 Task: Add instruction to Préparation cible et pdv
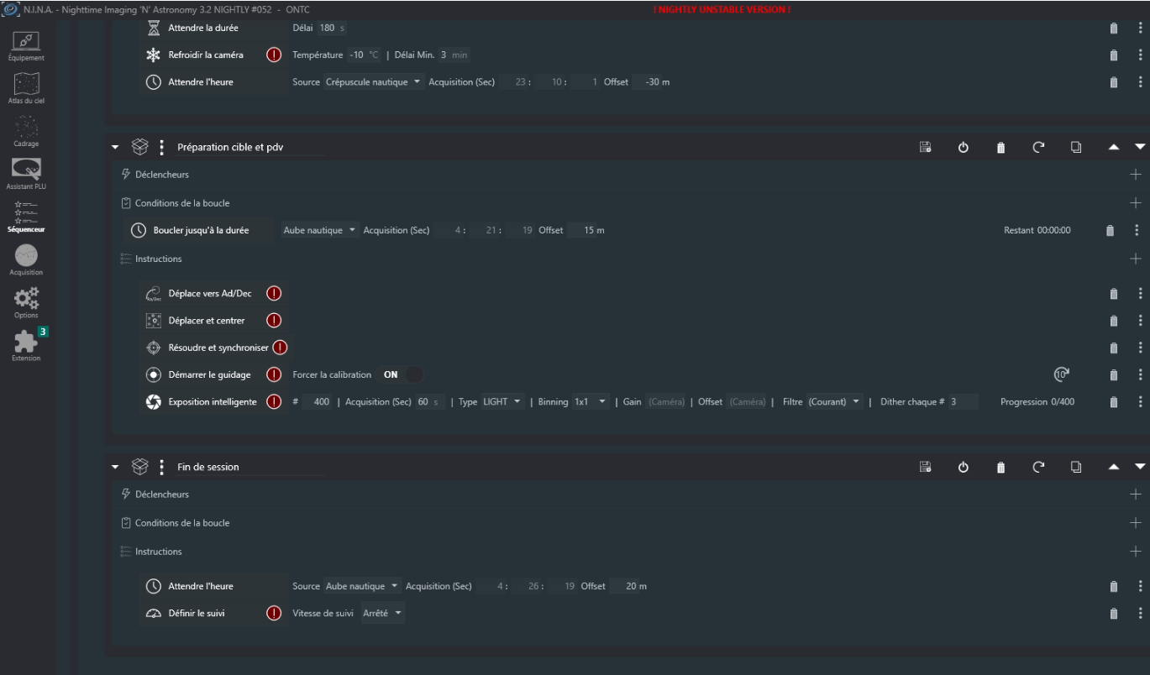tap(1136, 259)
